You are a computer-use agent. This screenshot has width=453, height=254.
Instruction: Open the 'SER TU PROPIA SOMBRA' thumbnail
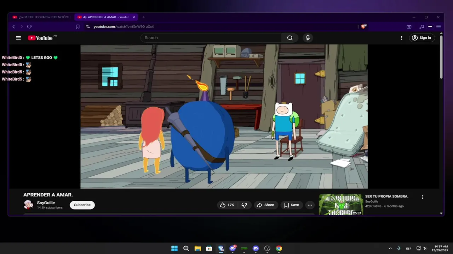(x=341, y=205)
